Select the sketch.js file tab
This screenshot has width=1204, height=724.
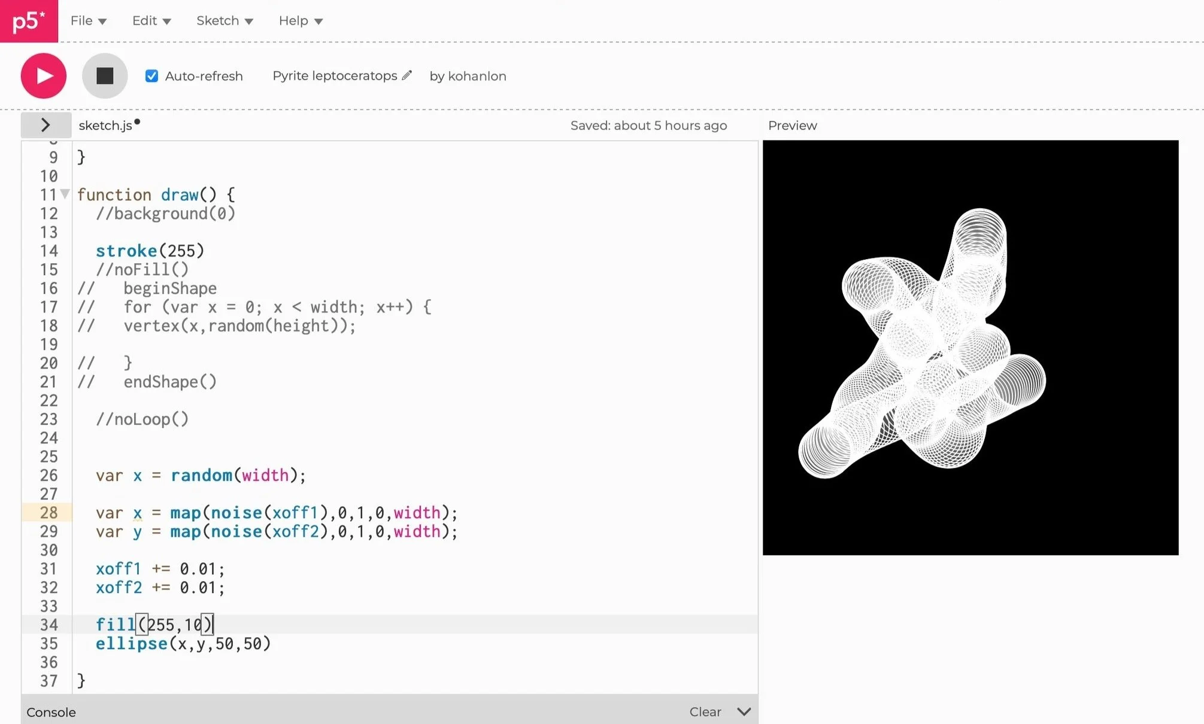click(x=105, y=126)
